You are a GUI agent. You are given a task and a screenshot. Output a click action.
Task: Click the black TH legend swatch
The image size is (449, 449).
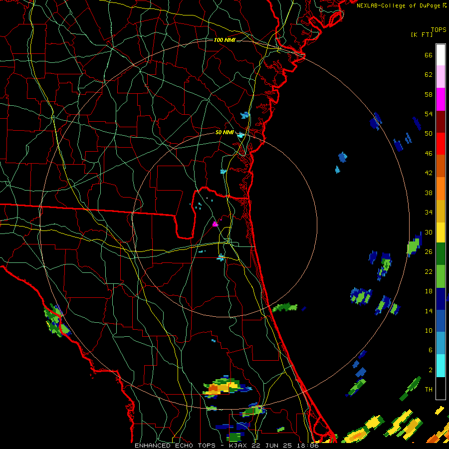(441, 388)
